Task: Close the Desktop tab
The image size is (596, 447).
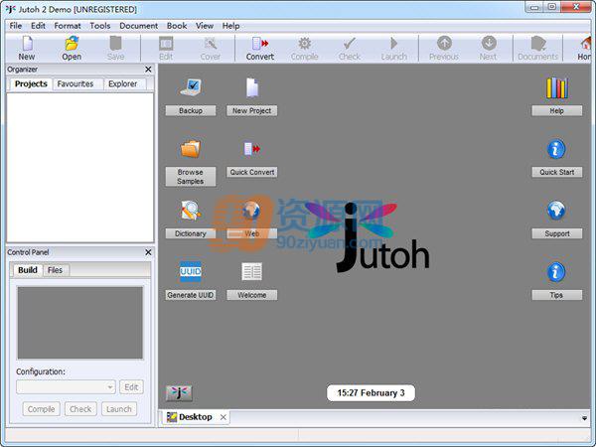Action: coord(223,417)
